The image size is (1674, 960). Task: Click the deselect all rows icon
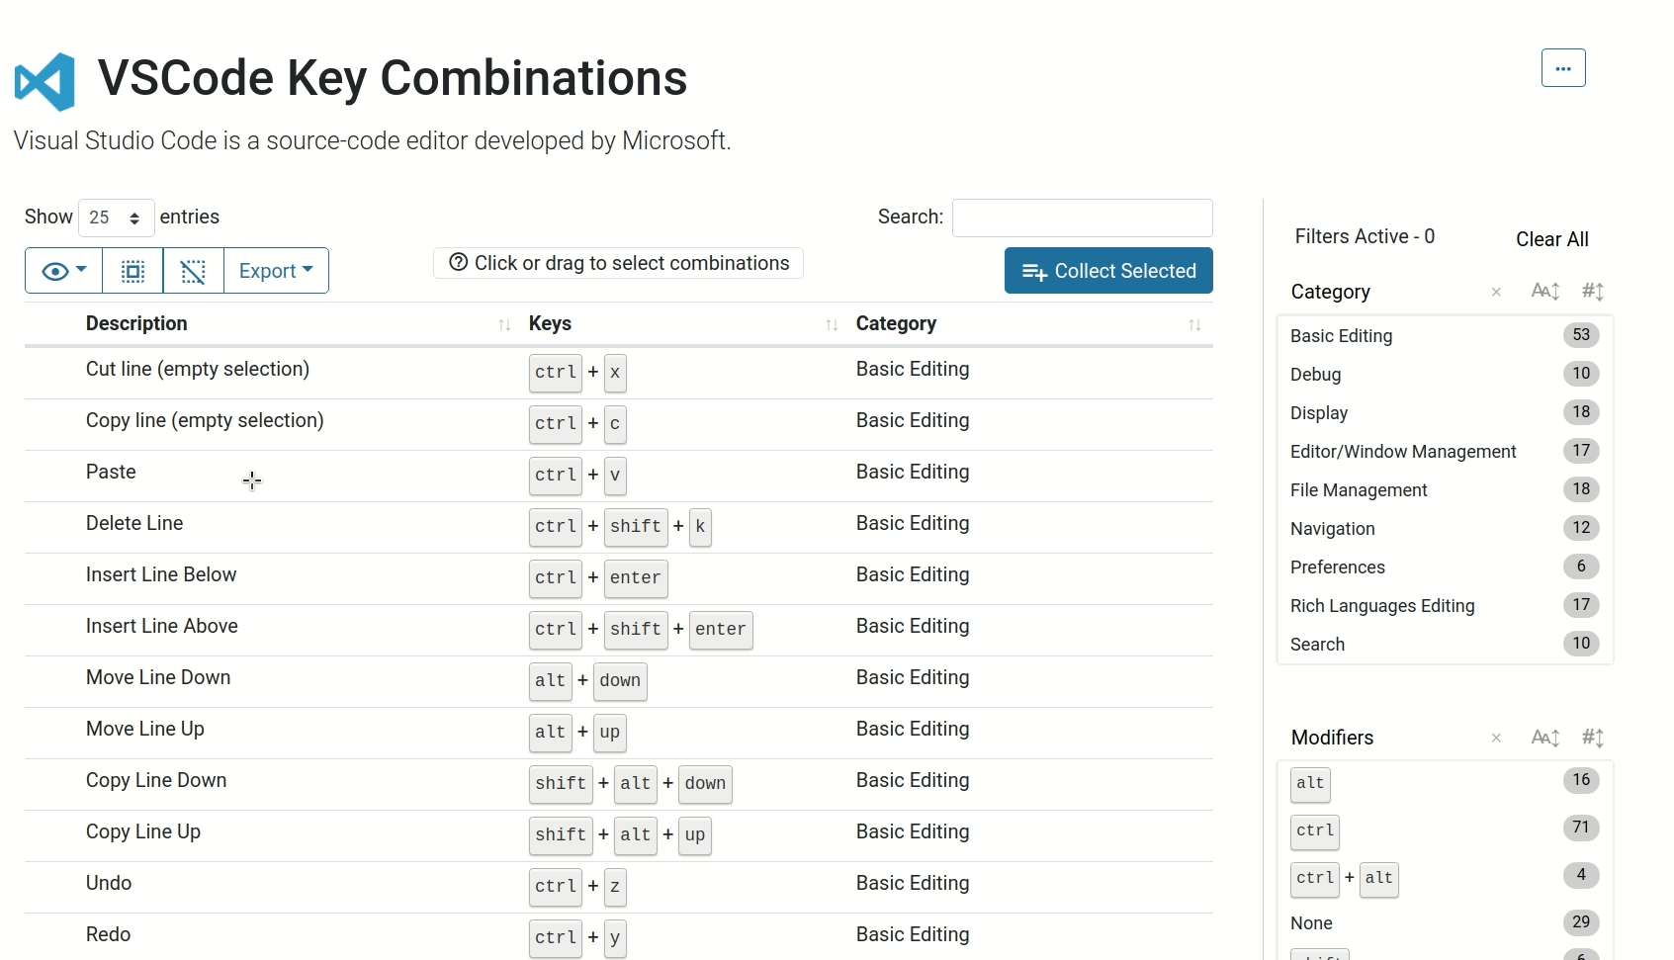(x=194, y=271)
